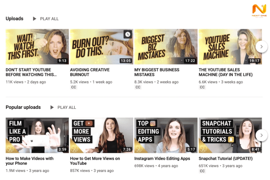The height and width of the screenshot is (180, 270).
Task: Open the 'Wait! Watch This First' thumbnail
Action: pos(37,47)
